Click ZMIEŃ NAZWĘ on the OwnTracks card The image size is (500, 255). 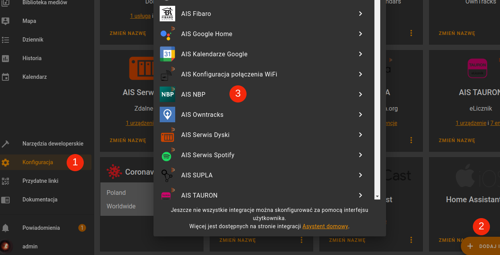457,33
